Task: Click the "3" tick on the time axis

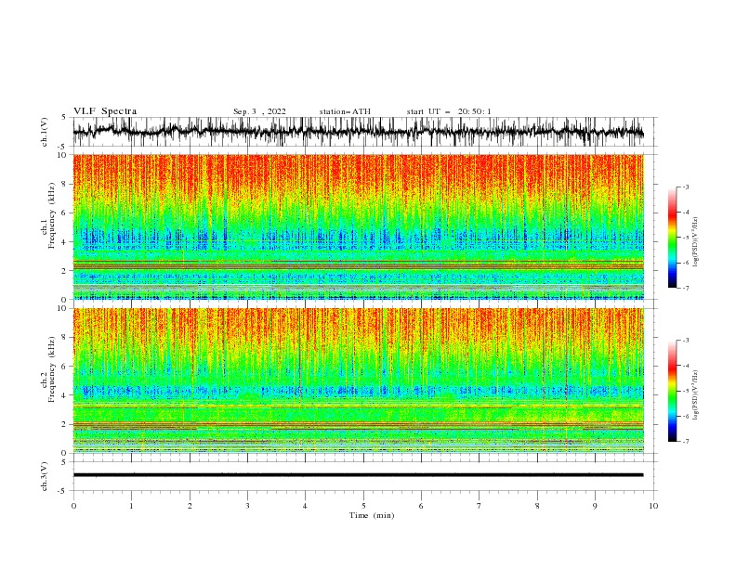Action: [247, 506]
